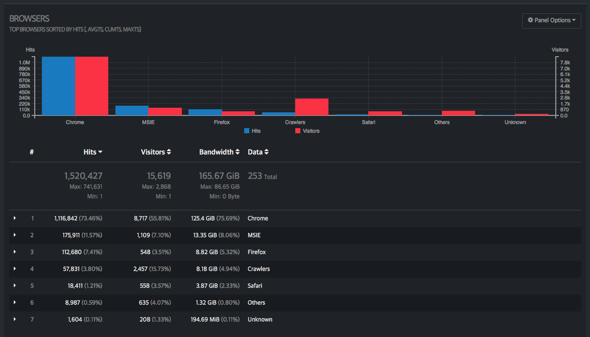Toggle the blue Hits legend swatch
This screenshot has width=590, height=337.
[247, 131]
